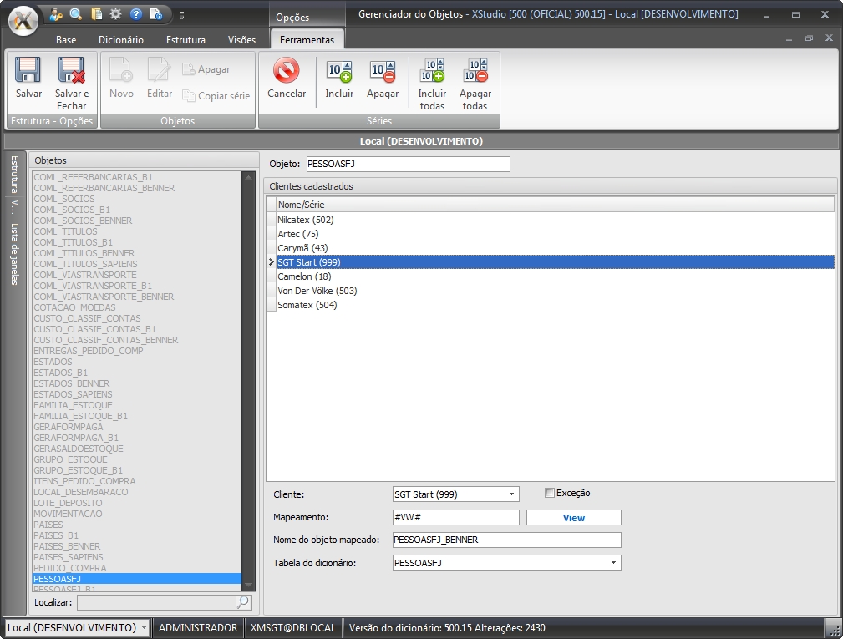Click Incluir todas in Séries group

click(432, 71)
